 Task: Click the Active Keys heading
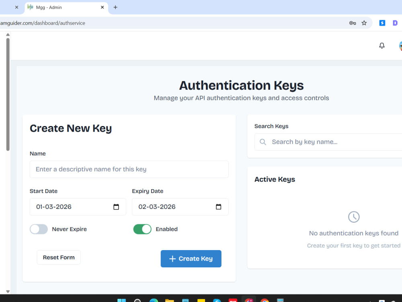[275, 179]
